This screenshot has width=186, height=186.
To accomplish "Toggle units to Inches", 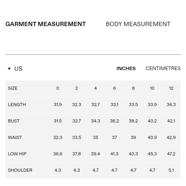I will 126,68.
